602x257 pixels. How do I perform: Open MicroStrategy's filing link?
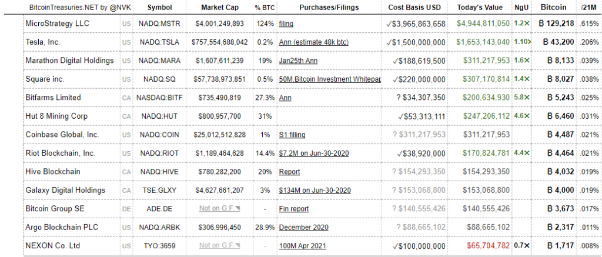tap(286, 24)
